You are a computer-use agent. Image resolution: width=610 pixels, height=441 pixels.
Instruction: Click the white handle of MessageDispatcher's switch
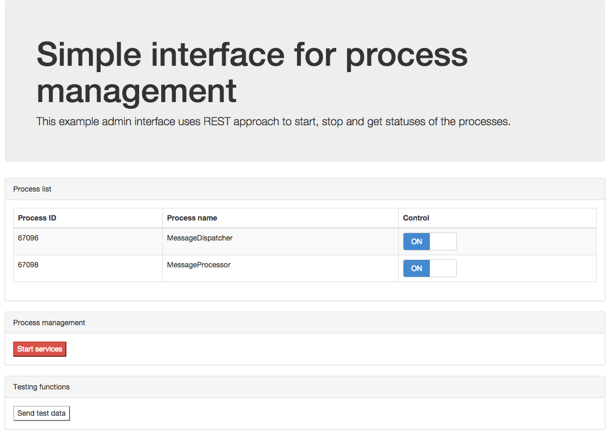coord(443,242)
